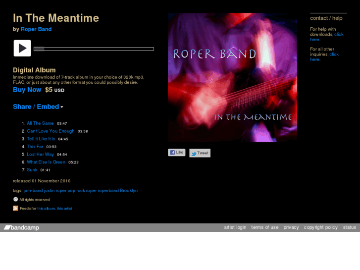Open the rock tag
The image size is (360, 270).
(81, 191)
